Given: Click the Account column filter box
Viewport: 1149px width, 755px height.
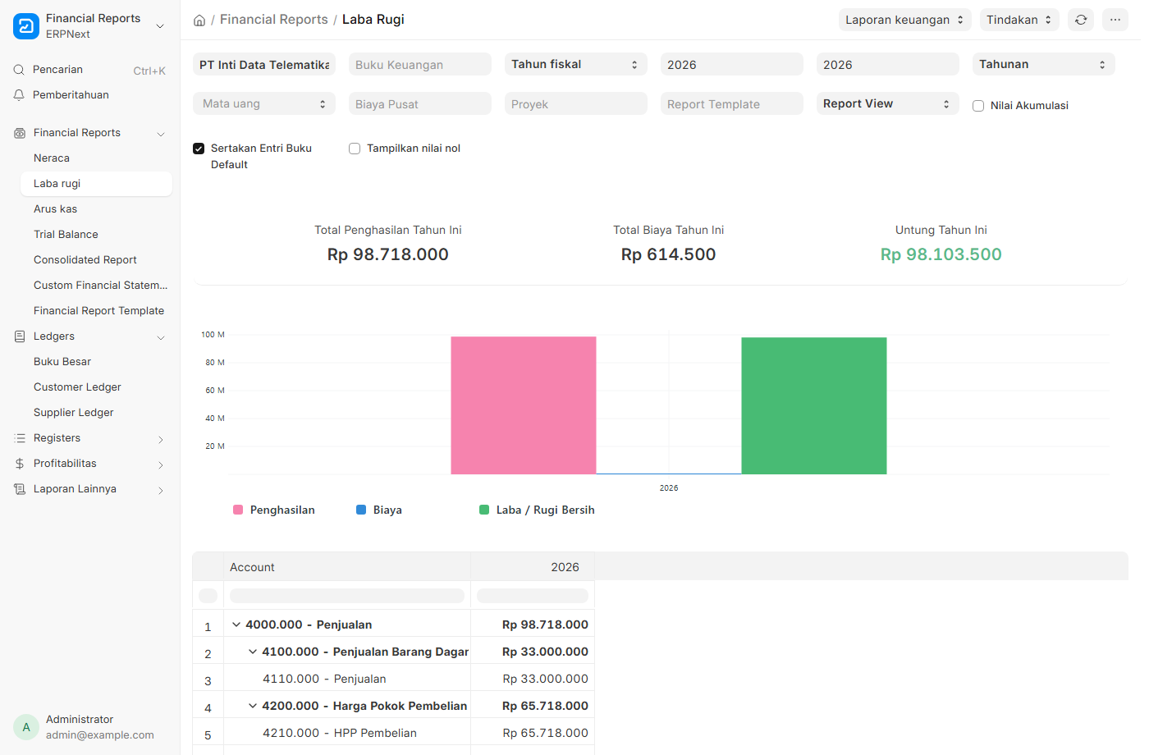Looking at the screenshot, I should (x=347, y=595).
